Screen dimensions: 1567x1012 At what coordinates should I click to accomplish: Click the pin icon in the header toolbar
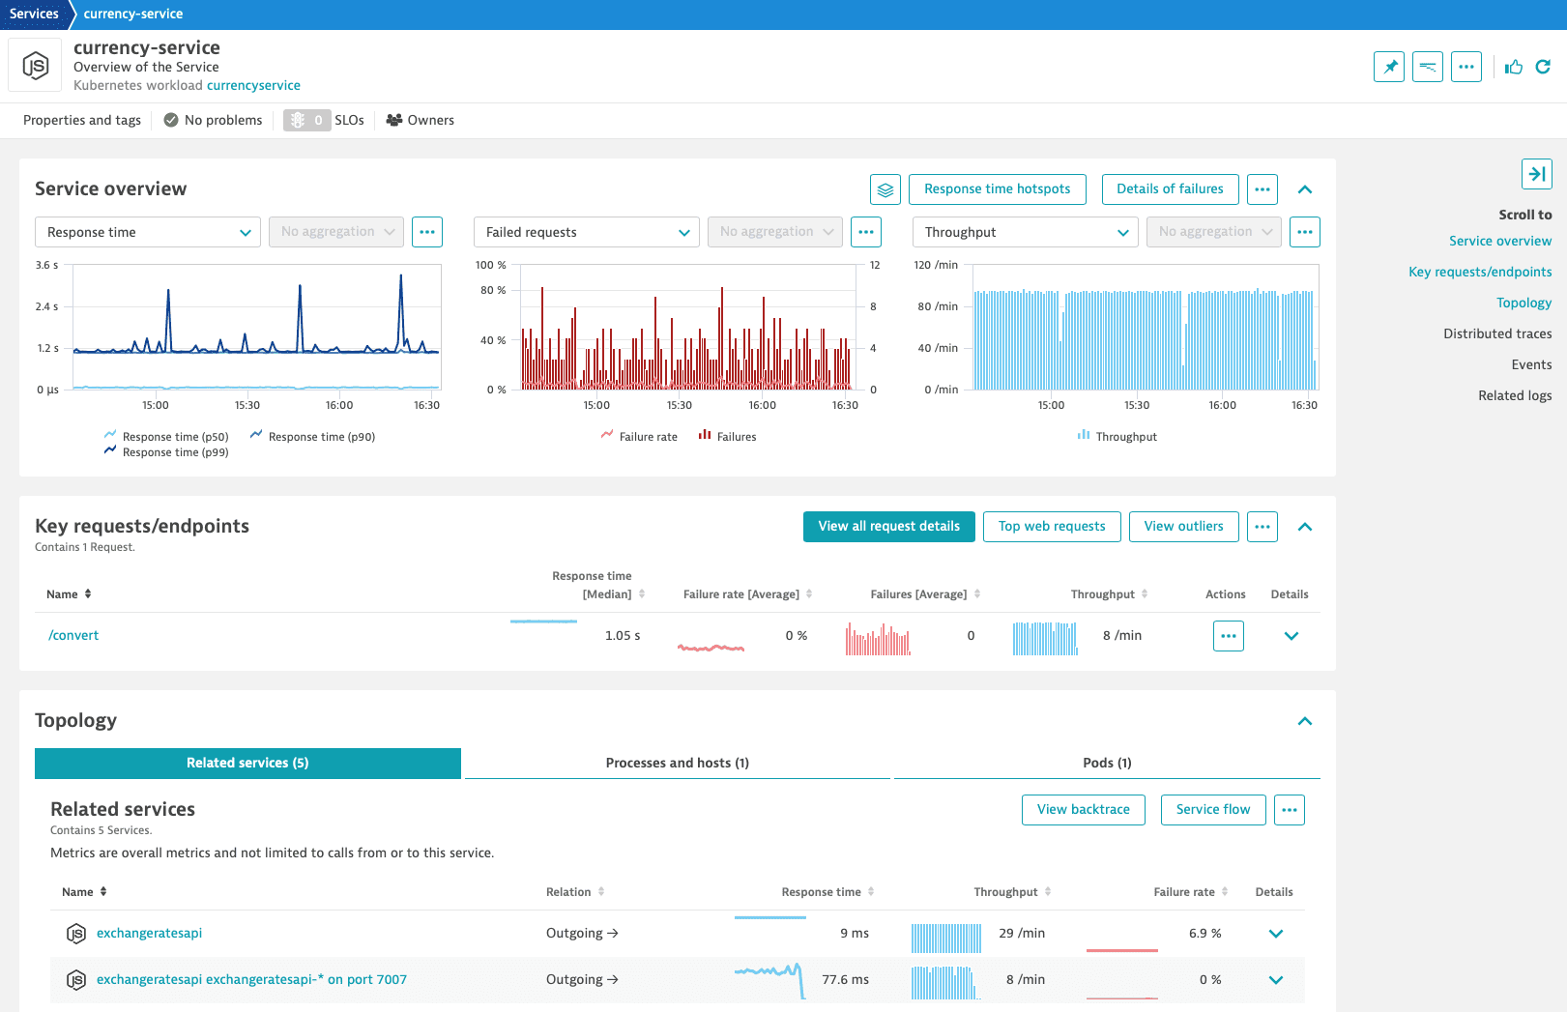pos(1389,67)
